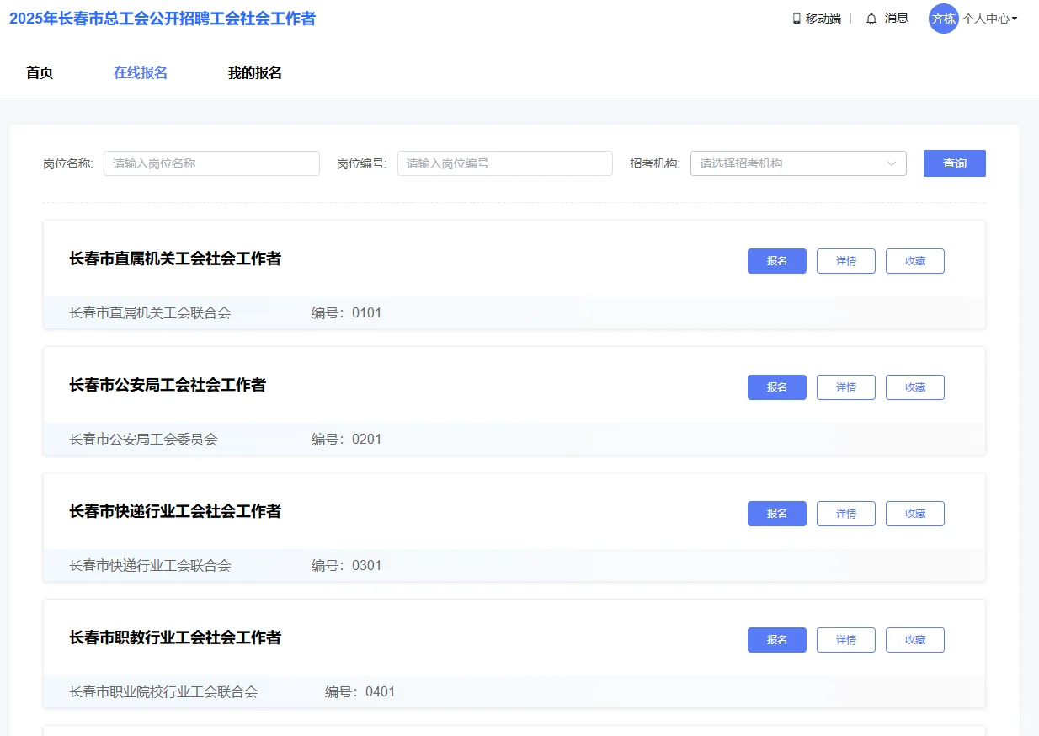报名 for 长春市直属机关工会社会工作者

tap(776, 261)
